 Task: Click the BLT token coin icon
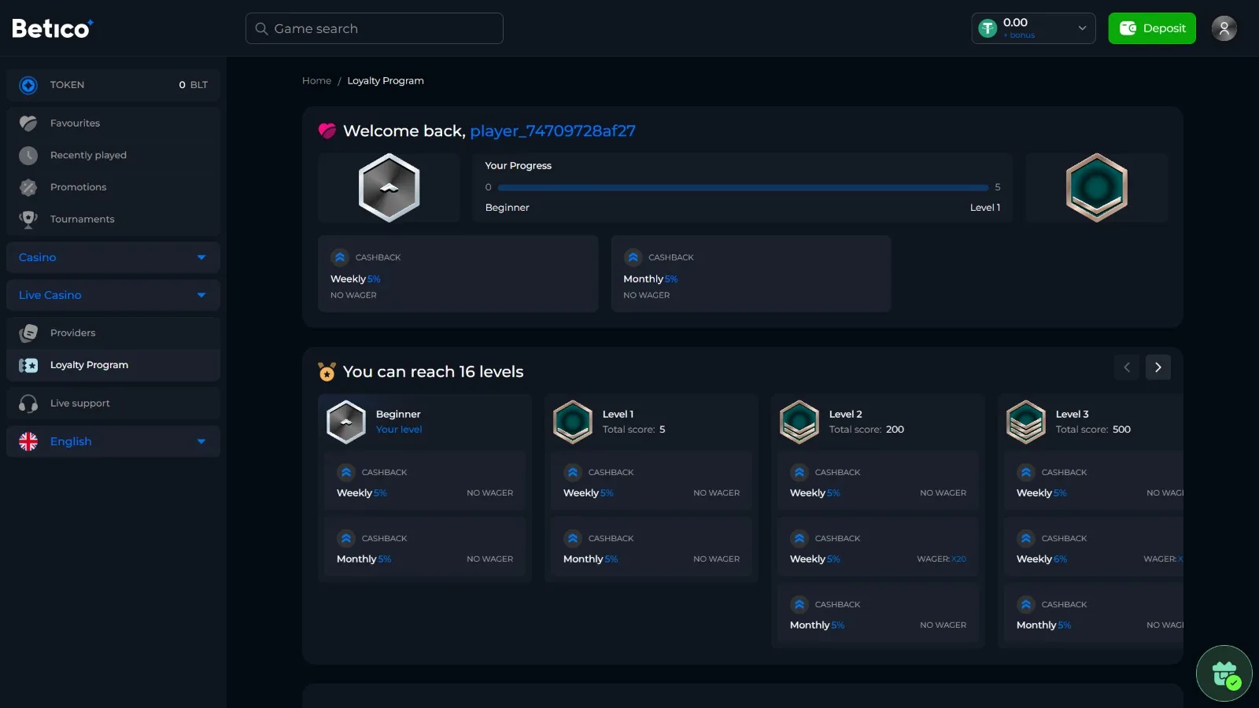coord(28,85)
